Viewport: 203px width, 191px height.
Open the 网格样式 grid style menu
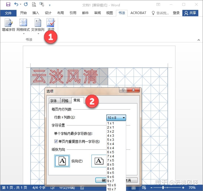pos(23,26)
